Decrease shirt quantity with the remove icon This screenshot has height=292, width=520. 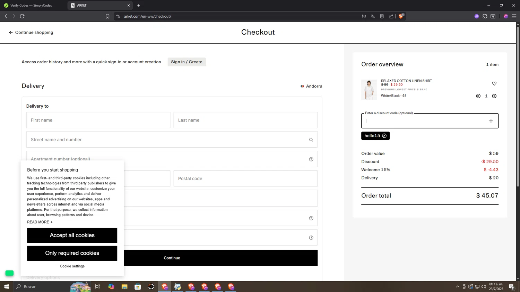click(x=478, y=96)
